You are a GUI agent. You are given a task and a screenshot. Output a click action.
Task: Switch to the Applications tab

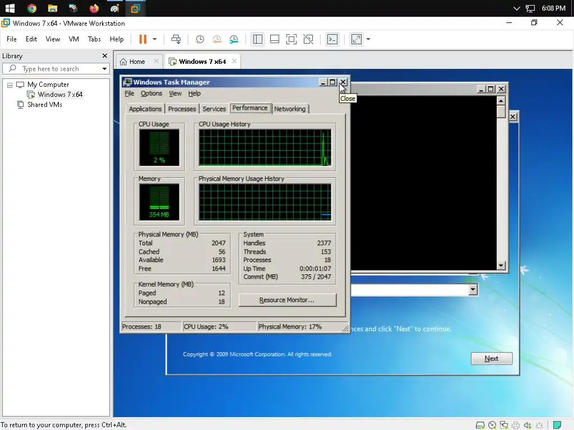pyautogui.click(x=145, y=109)
